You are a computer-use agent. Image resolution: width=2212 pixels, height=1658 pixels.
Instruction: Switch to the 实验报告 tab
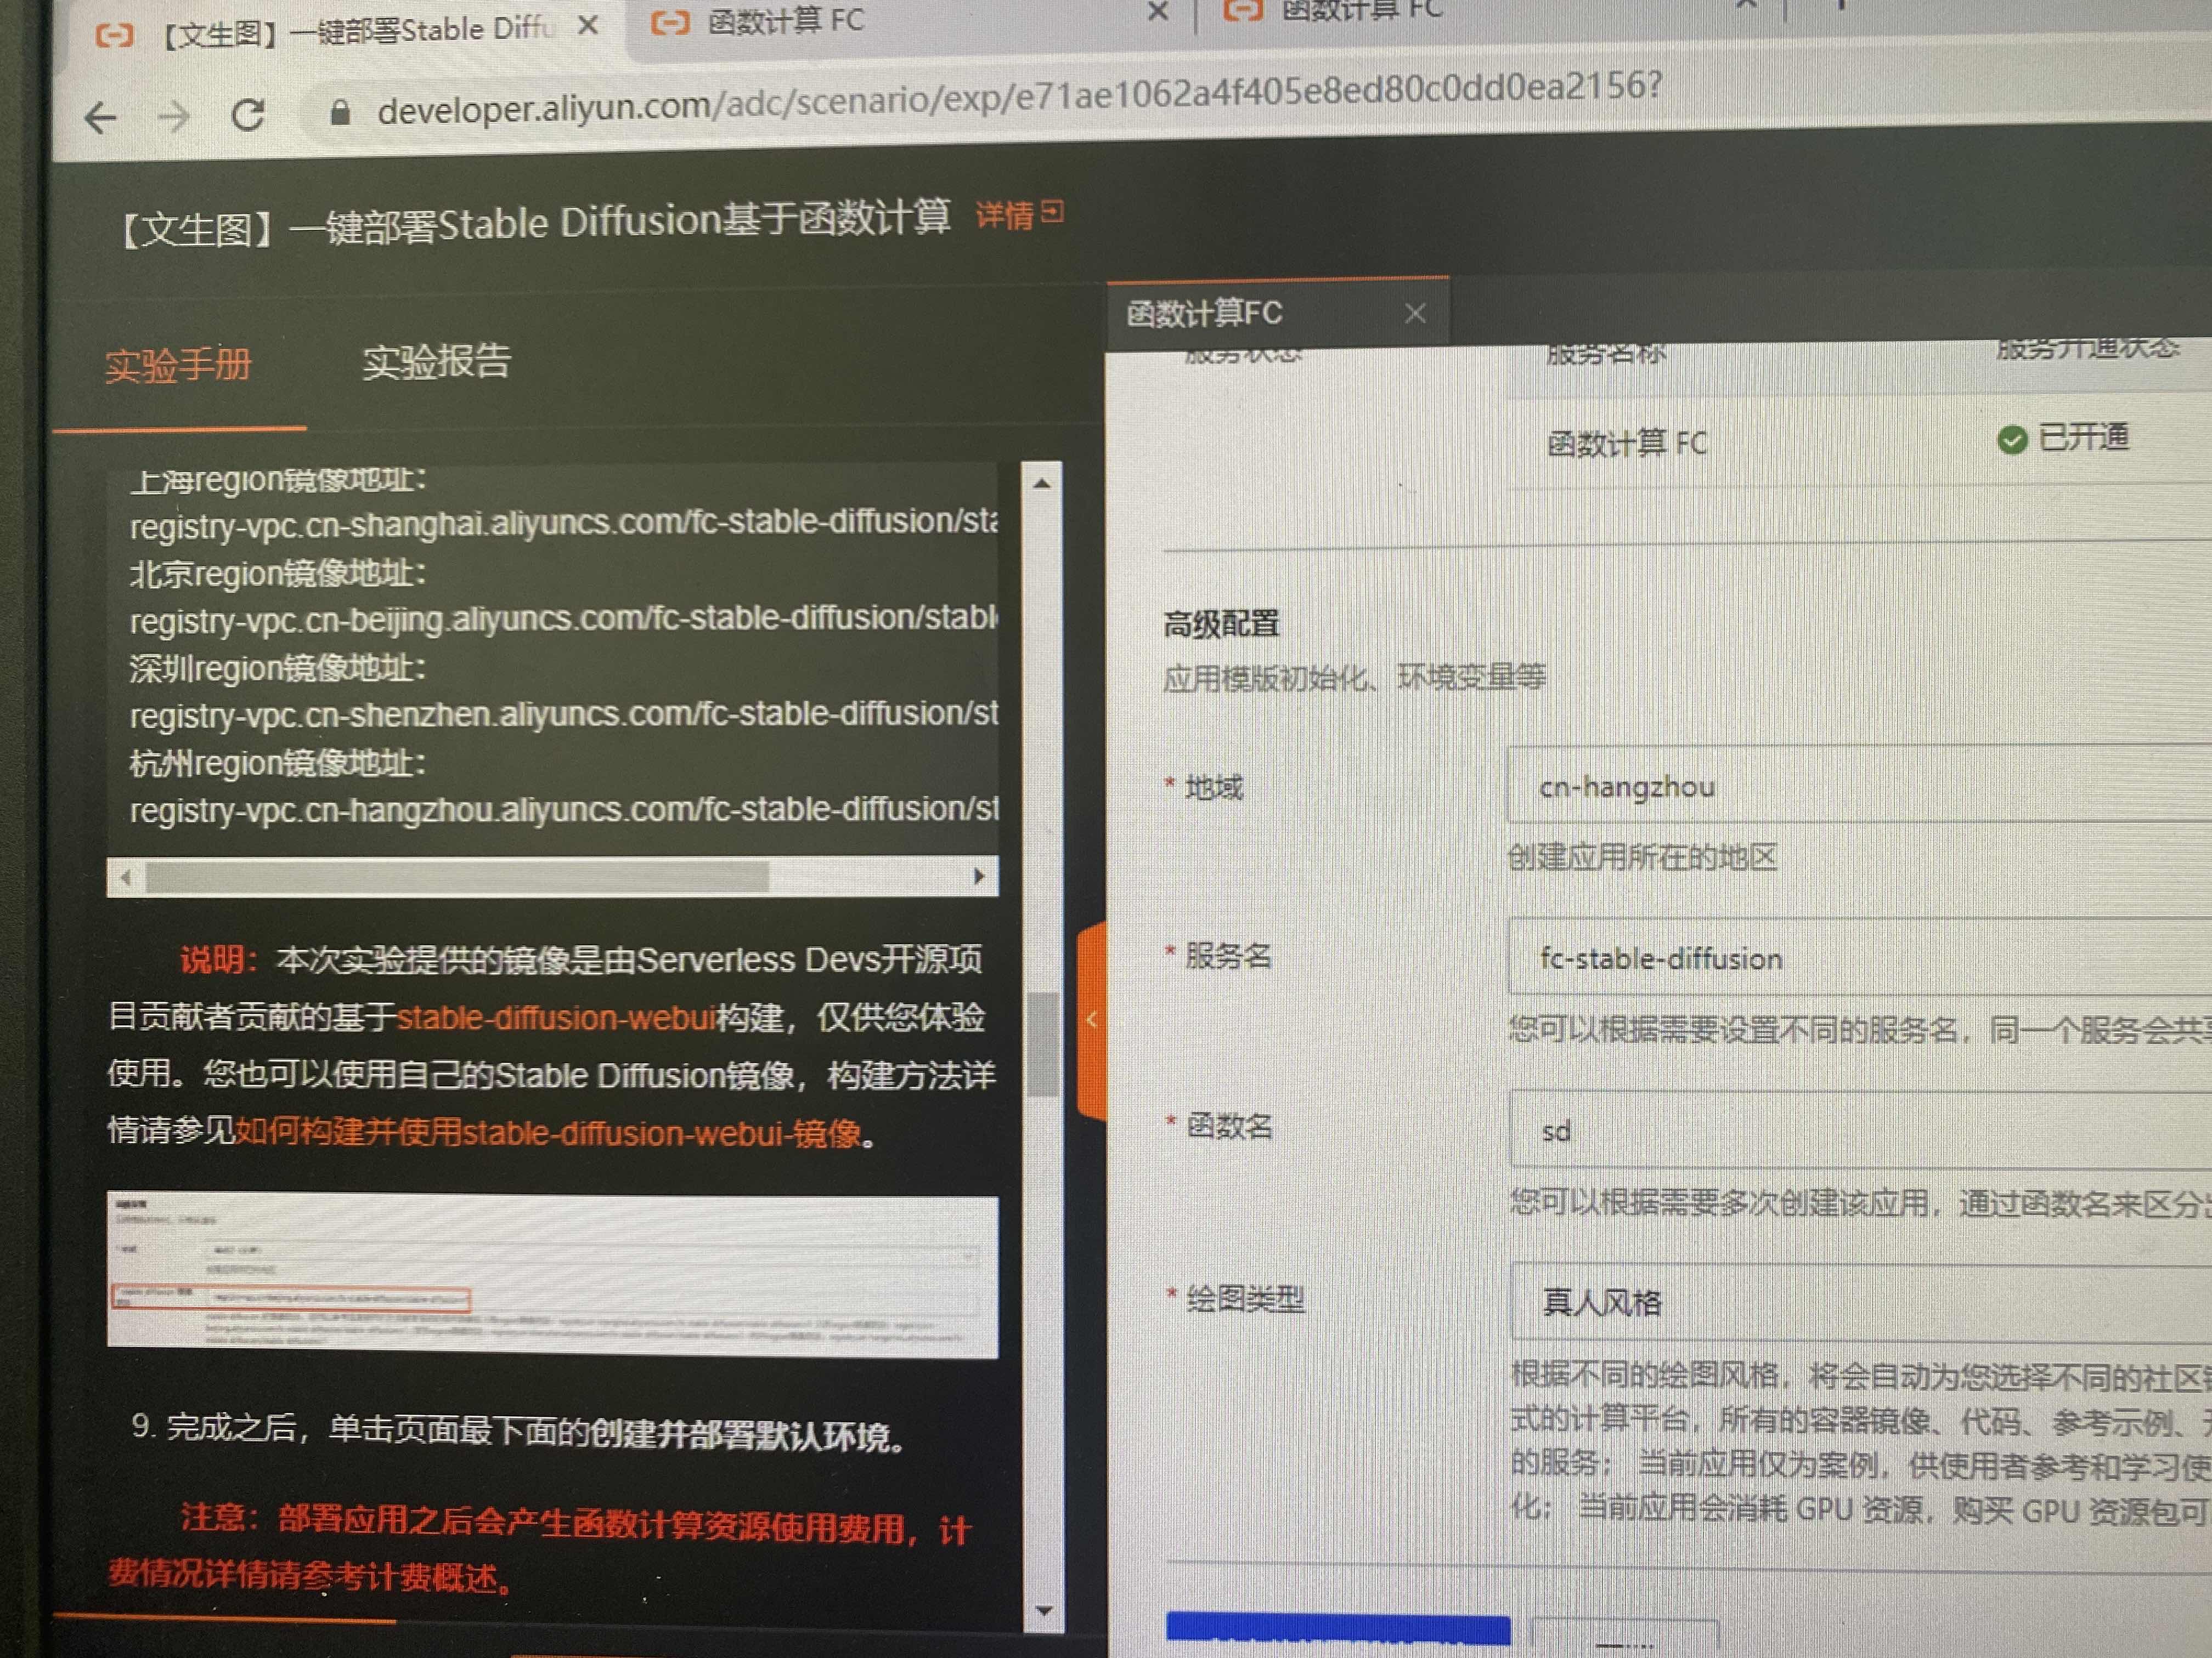pyautogui.click(x=436, y=362)
